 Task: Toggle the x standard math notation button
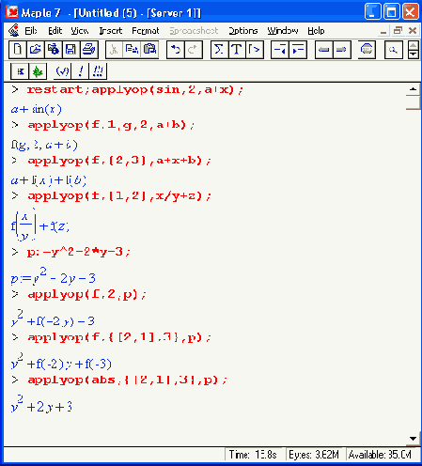(x=20, y=71)
